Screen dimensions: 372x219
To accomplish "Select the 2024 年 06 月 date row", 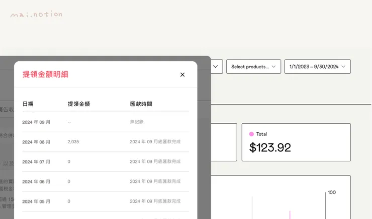I will coord(106,181).
